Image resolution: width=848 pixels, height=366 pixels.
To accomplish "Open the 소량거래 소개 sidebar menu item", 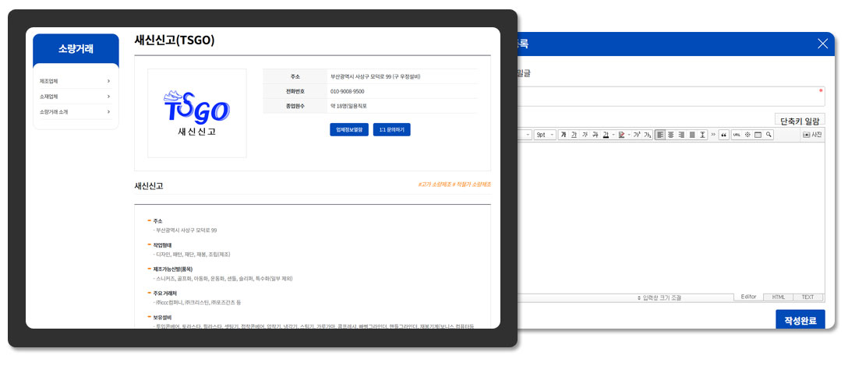I will 75,112.
